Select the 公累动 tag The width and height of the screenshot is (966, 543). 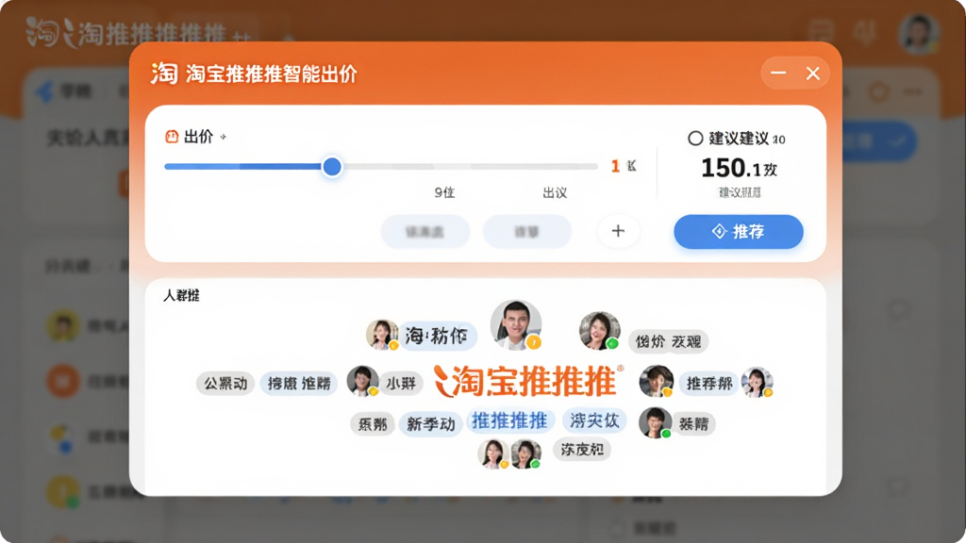(225, 384)
